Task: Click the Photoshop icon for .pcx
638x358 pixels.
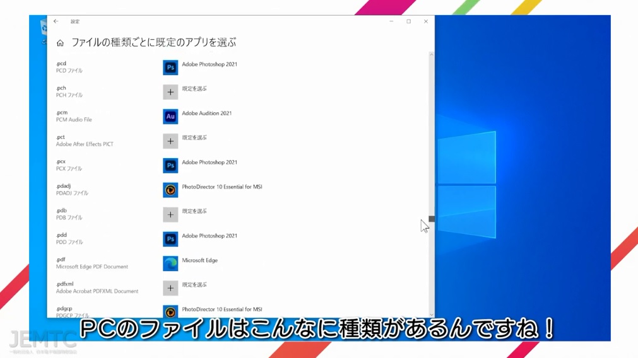Action: 170,166
